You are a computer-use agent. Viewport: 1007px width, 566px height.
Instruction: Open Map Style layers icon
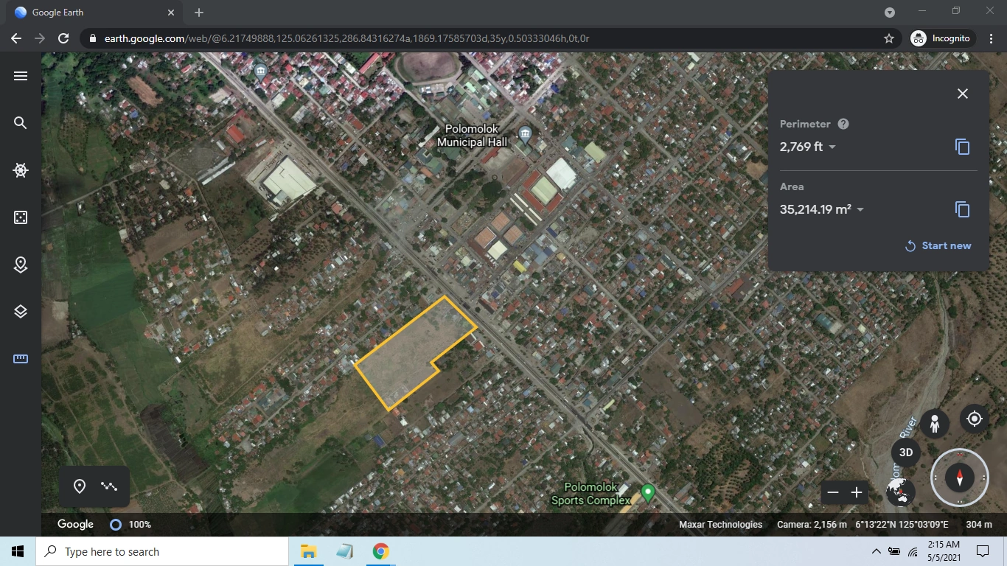point(21,312)
